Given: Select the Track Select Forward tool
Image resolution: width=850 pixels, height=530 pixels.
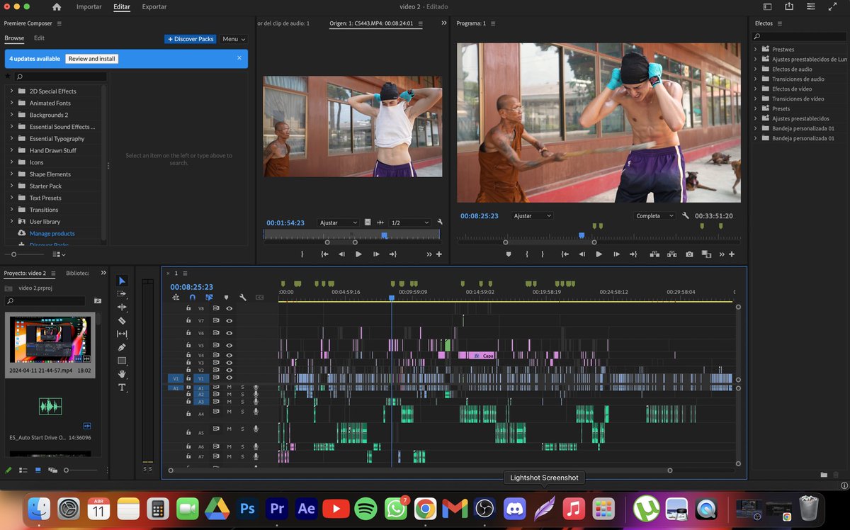Looking at the screenshot, I should click(x=122, y=294).
